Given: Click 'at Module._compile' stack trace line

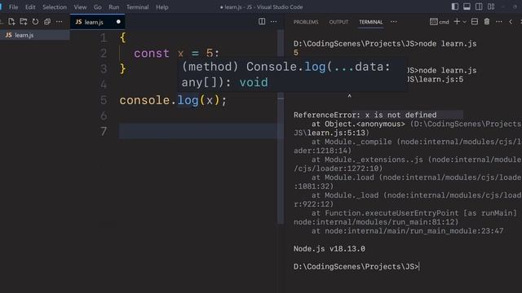Looking at the screenshot, I should [352, 142].
